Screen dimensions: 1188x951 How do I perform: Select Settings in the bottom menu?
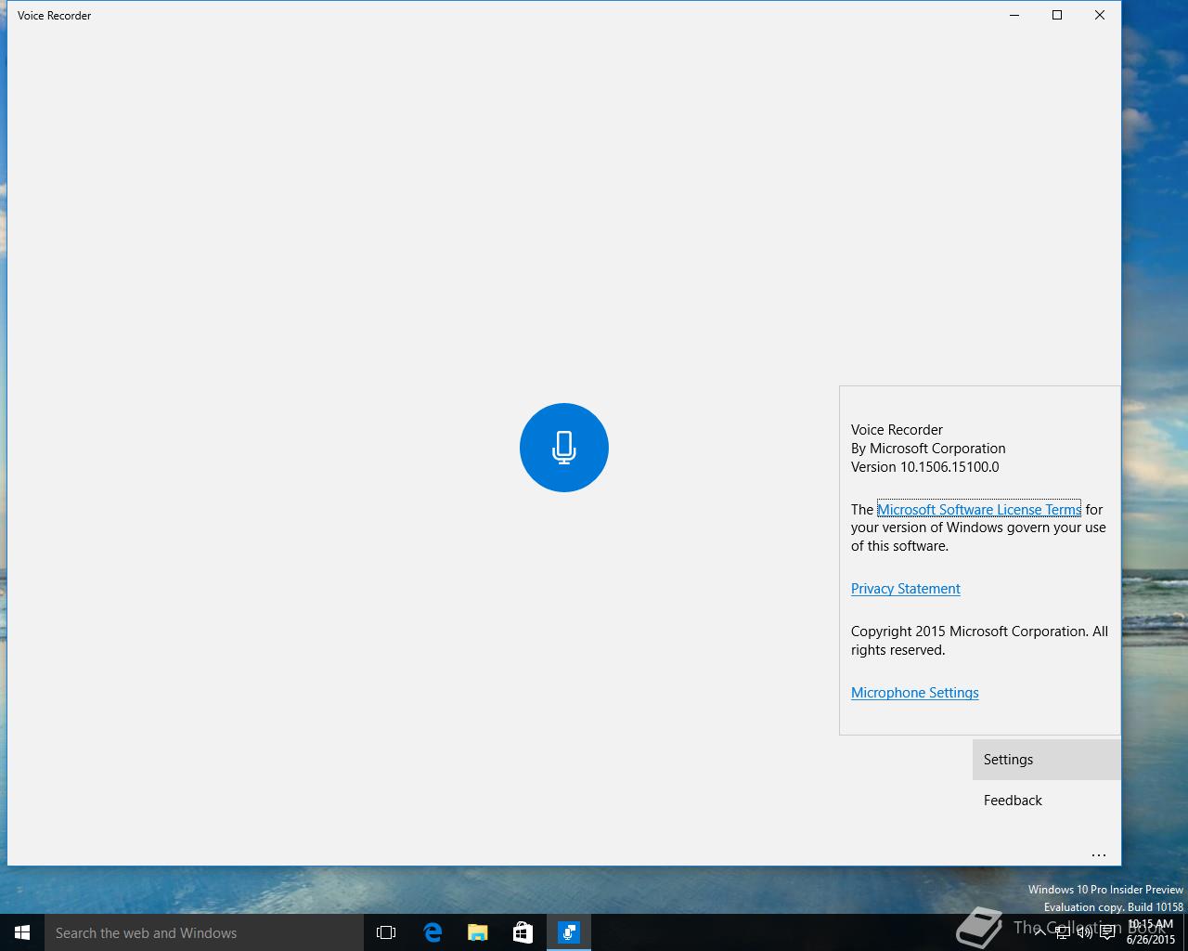(x=1046, y=760)
